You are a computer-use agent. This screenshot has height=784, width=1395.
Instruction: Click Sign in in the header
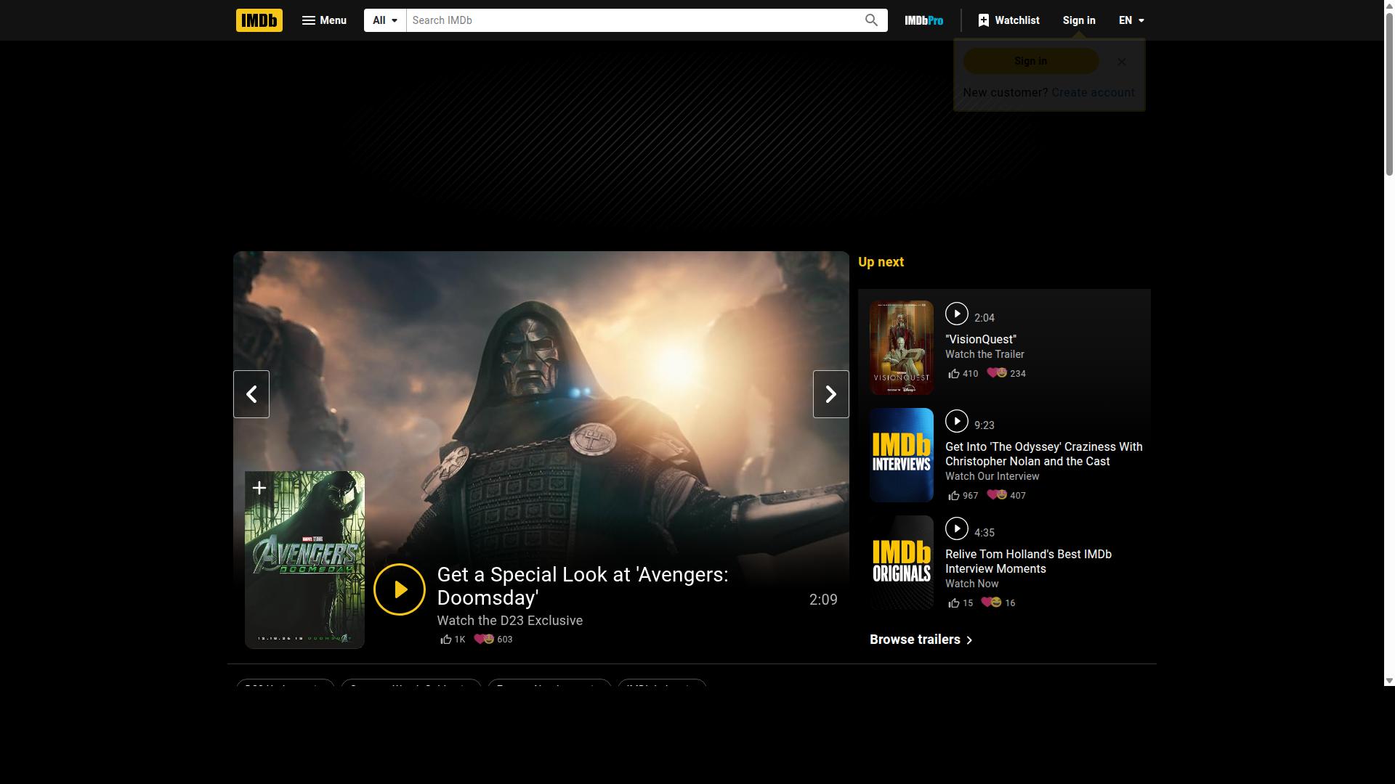coord(1079,20)
